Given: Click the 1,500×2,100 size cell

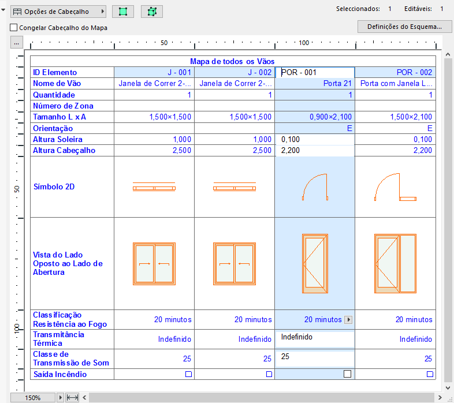Looking at the screenshot, I should click(x=395, y=117).
